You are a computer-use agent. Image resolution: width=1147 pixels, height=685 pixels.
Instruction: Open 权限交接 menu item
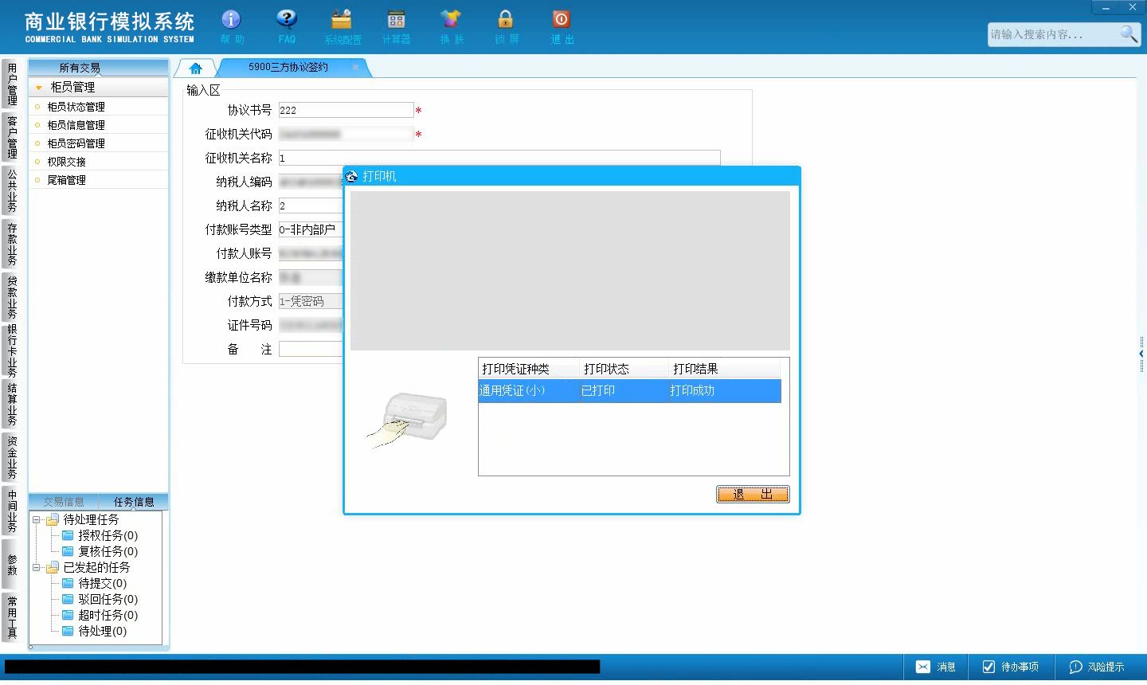(x=66, y=162)
